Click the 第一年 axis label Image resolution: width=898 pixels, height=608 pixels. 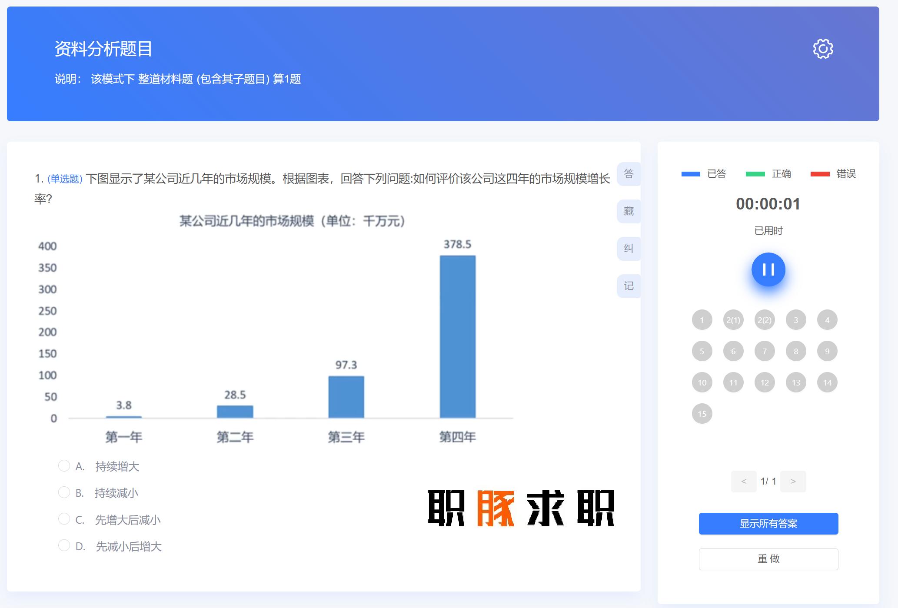124,437
